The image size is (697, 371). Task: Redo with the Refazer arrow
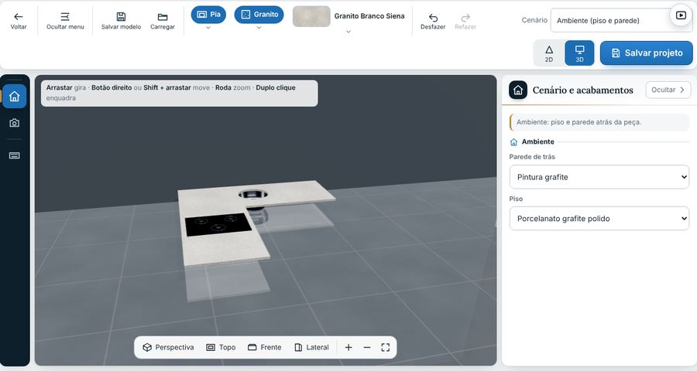(465, 20)
